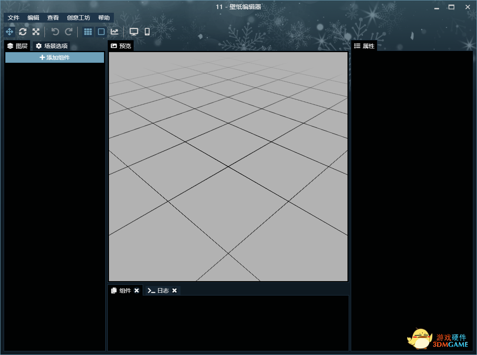The image size is (477, 355).
Task: Open the 查看 menu
Action: tap(53, 18)
